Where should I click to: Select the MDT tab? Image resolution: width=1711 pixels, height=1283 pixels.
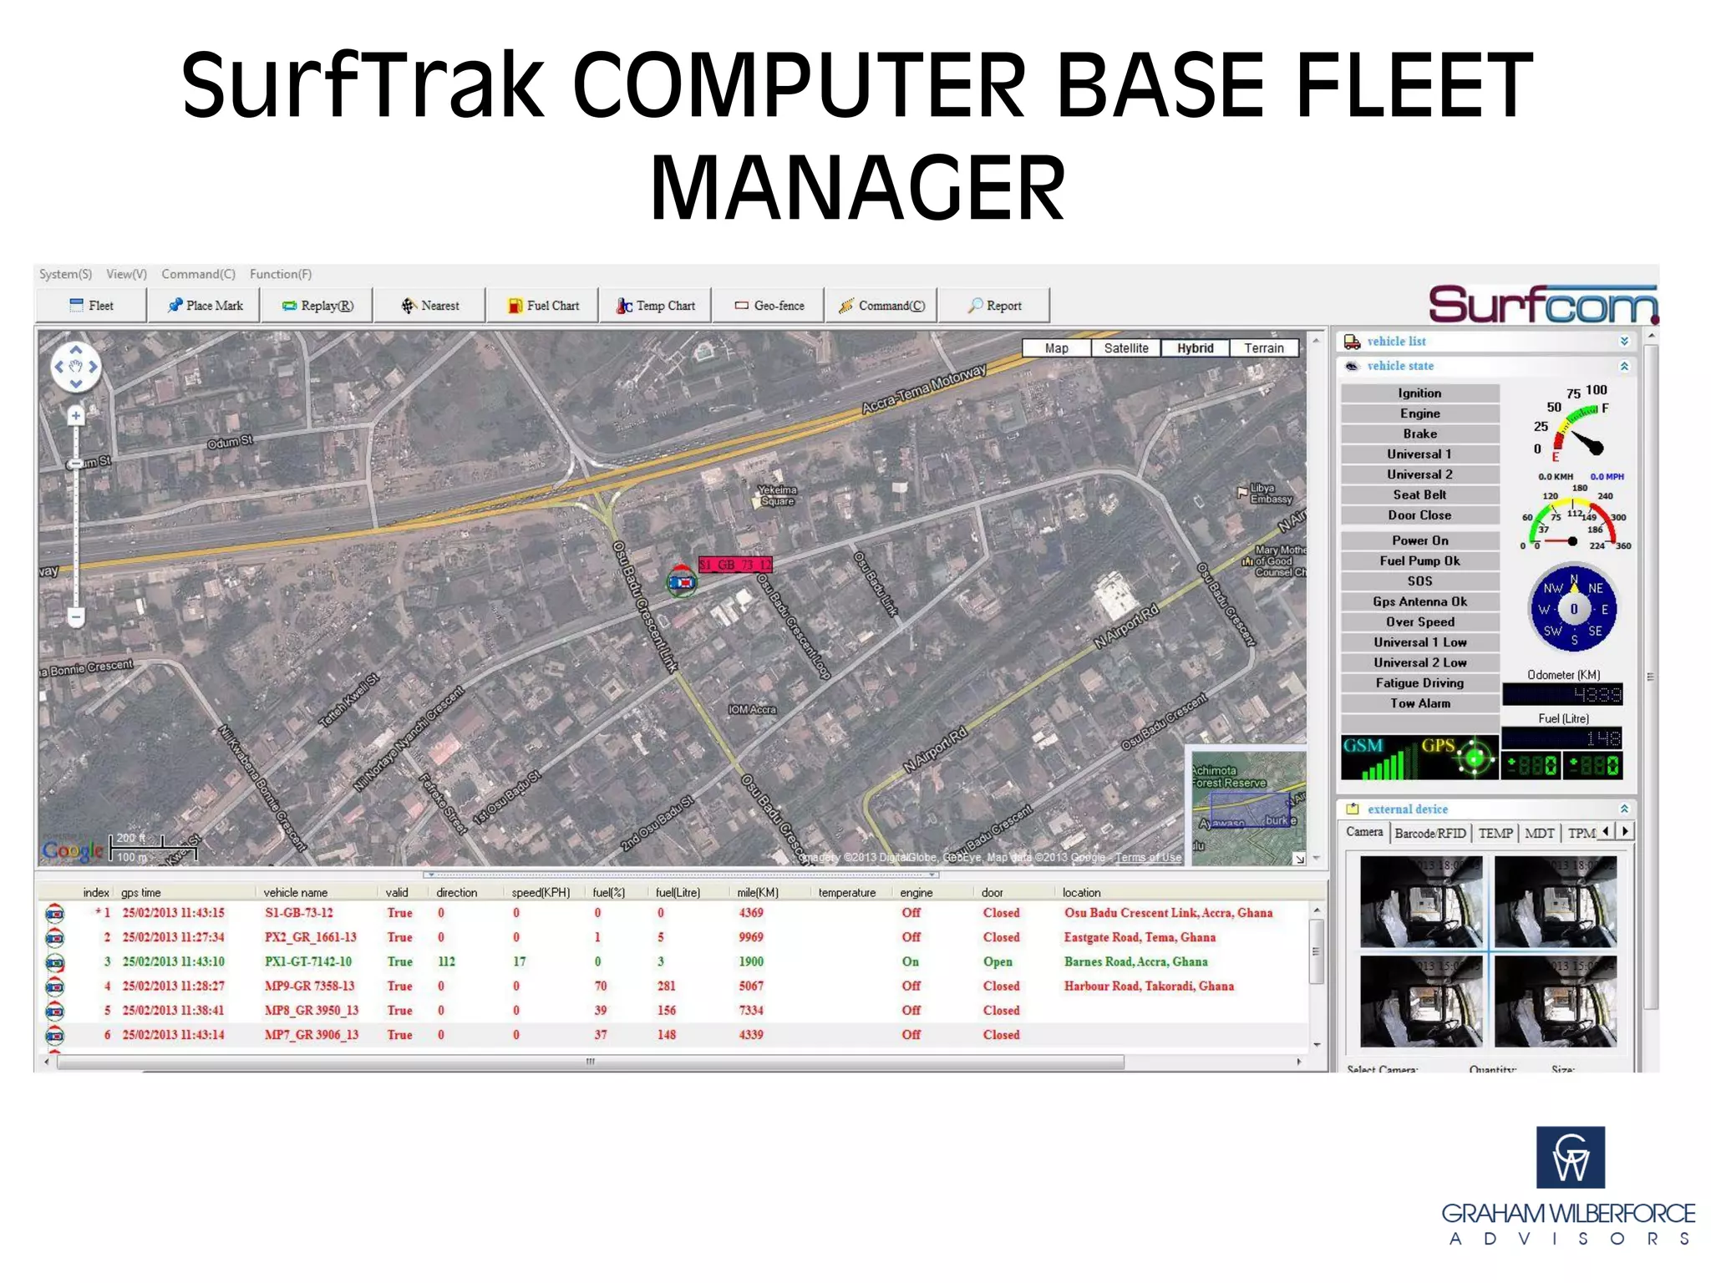tap(1539, 833)
